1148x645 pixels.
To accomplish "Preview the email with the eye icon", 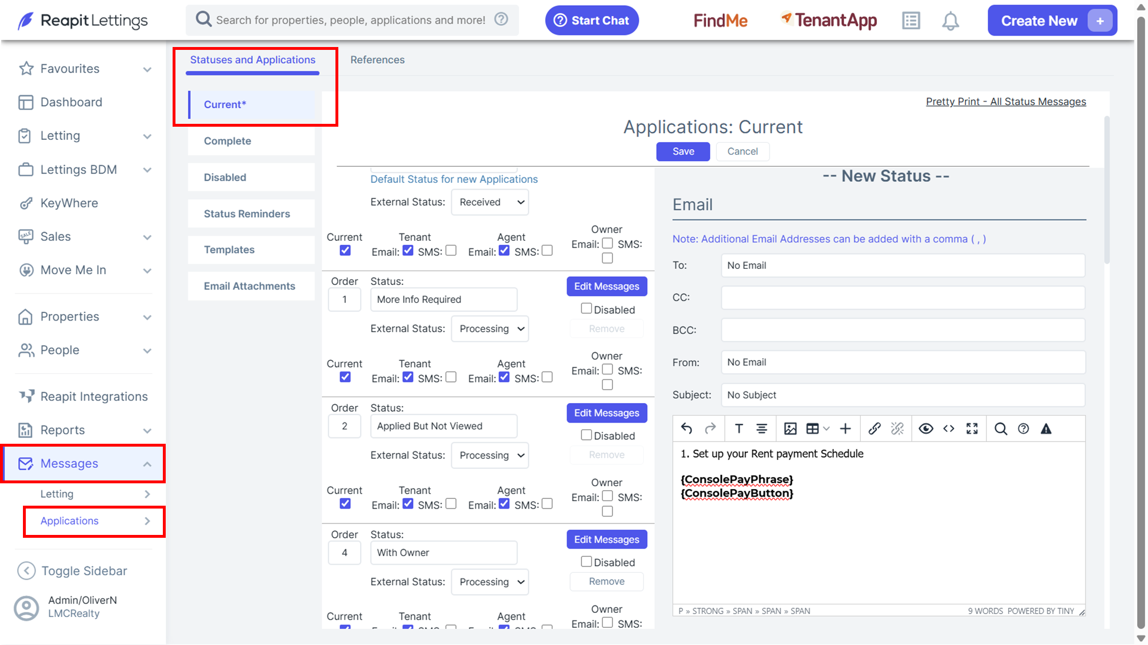I will pos(926,428).
